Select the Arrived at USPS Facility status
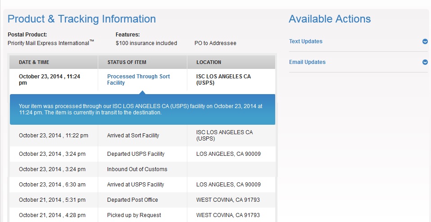The image size is (431, 222). [136, 185]
